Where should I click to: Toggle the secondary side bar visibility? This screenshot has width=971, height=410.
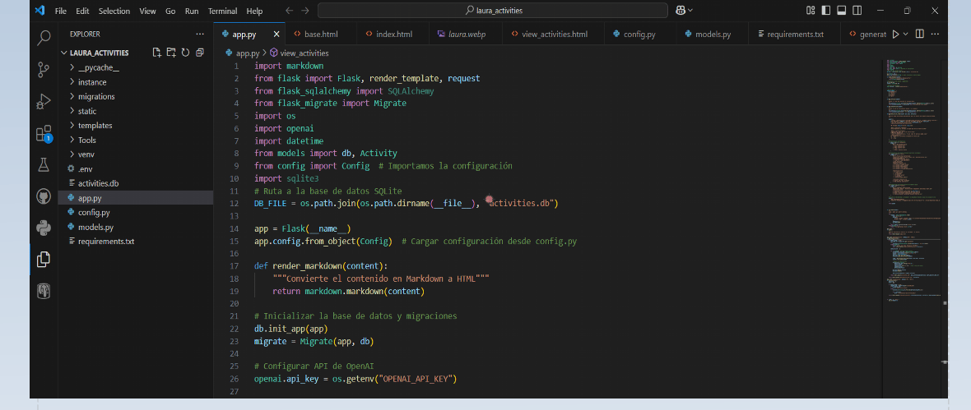857,11
